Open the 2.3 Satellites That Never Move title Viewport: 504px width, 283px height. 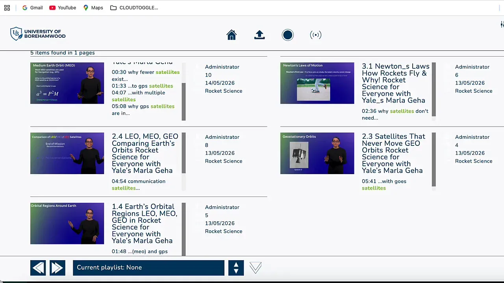[x=394, y=153]
